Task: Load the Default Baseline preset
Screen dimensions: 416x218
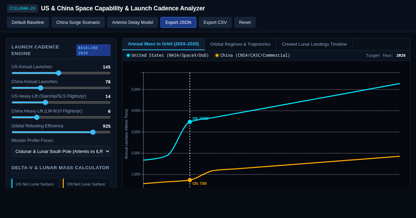Action: click(x=28, y=22)
